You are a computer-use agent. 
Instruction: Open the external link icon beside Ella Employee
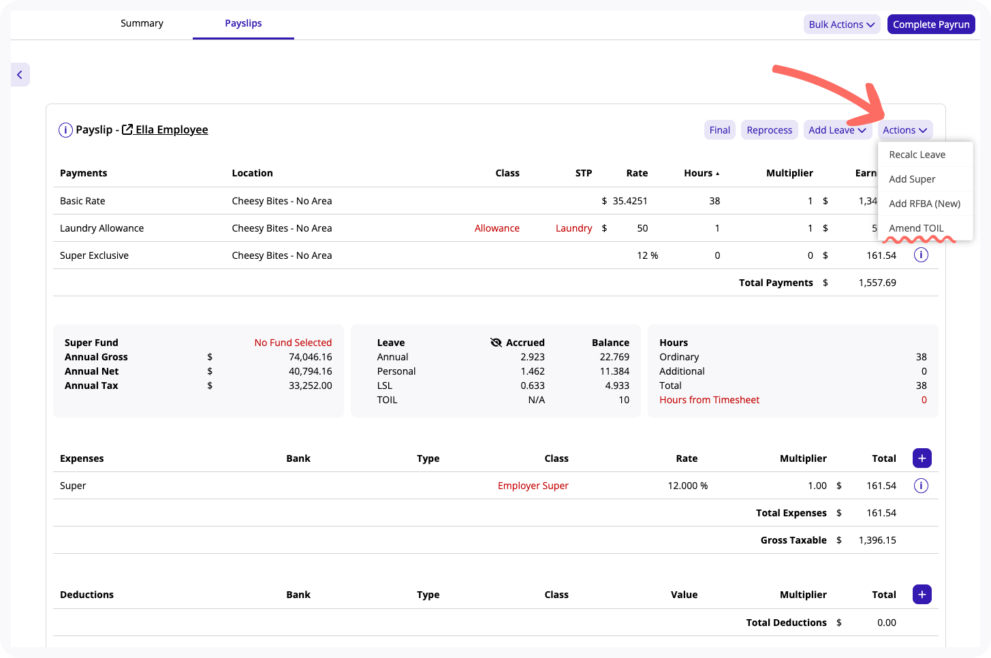[127, 129]
